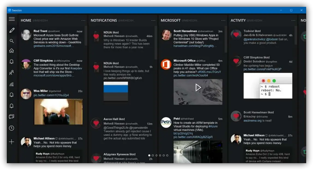Select the NOTIFICATIONS column header

pos(104,20)
